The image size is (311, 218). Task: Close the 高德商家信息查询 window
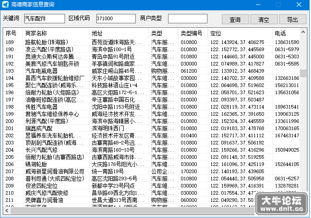[x=299, y=4]
